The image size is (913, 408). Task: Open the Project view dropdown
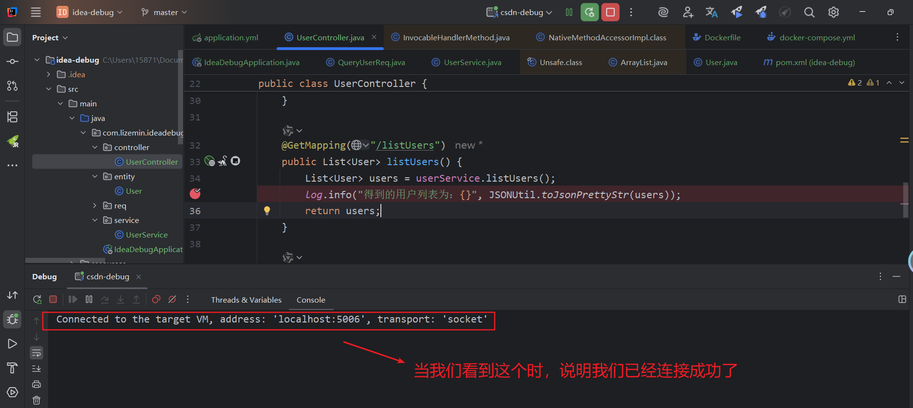(x=50, y=37)
